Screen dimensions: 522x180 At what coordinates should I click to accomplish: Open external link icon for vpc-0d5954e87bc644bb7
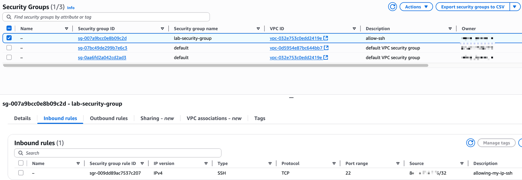point(326,48)
